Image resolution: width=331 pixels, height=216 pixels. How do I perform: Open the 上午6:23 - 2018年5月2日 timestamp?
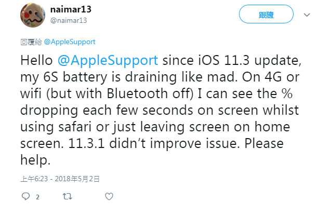click(59, 178)
